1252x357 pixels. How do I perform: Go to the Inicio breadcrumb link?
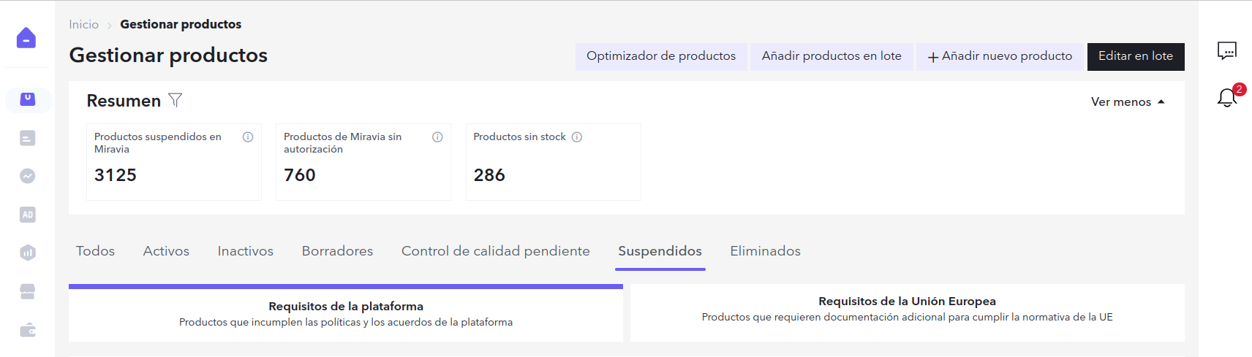coord(83,25)
